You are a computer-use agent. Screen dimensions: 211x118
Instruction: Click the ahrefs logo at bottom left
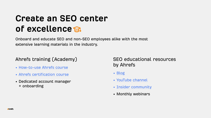coord(10,109)
